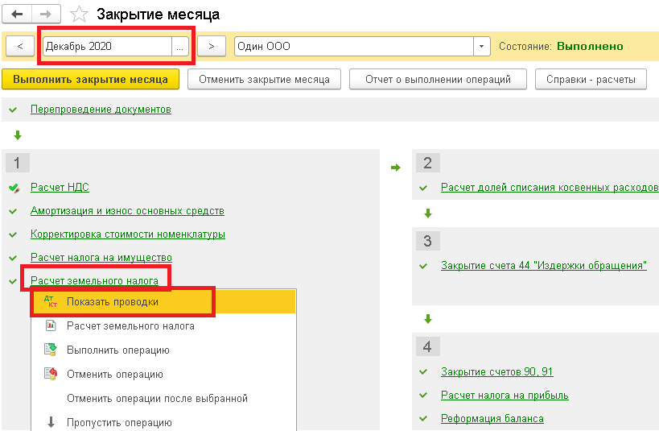Screen dimensions: 659x431
Task: Click the red-arrow 'Отменить операцию' icon
Action: [51, 373]
